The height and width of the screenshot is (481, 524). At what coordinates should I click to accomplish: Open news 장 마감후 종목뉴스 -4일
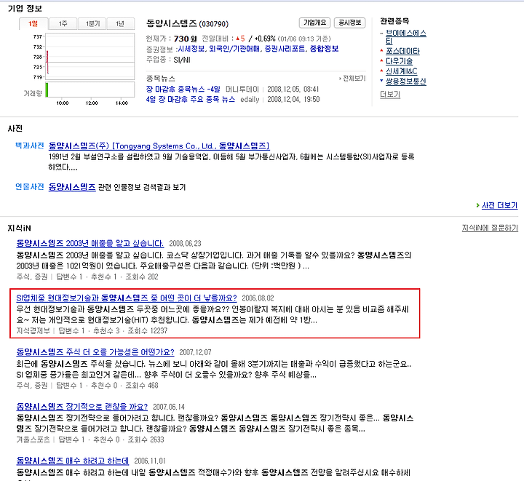point(183,90)
